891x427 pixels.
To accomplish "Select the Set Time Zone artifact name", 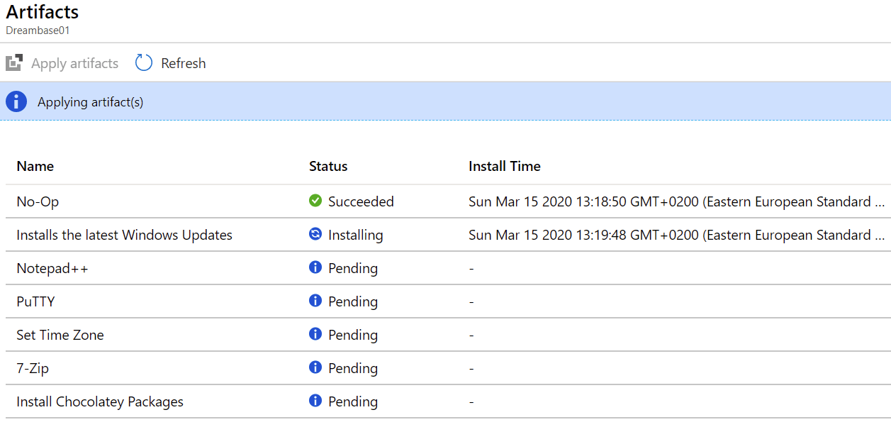I will 60,335.
